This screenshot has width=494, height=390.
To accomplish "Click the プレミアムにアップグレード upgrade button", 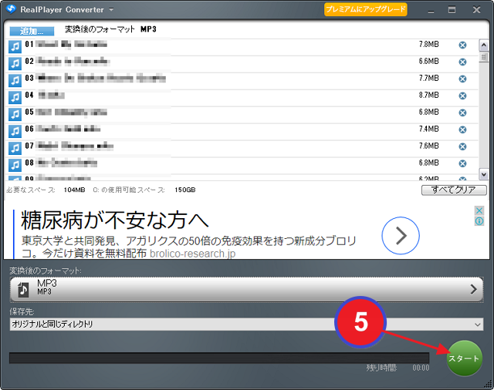I will (x=365, y=10).
